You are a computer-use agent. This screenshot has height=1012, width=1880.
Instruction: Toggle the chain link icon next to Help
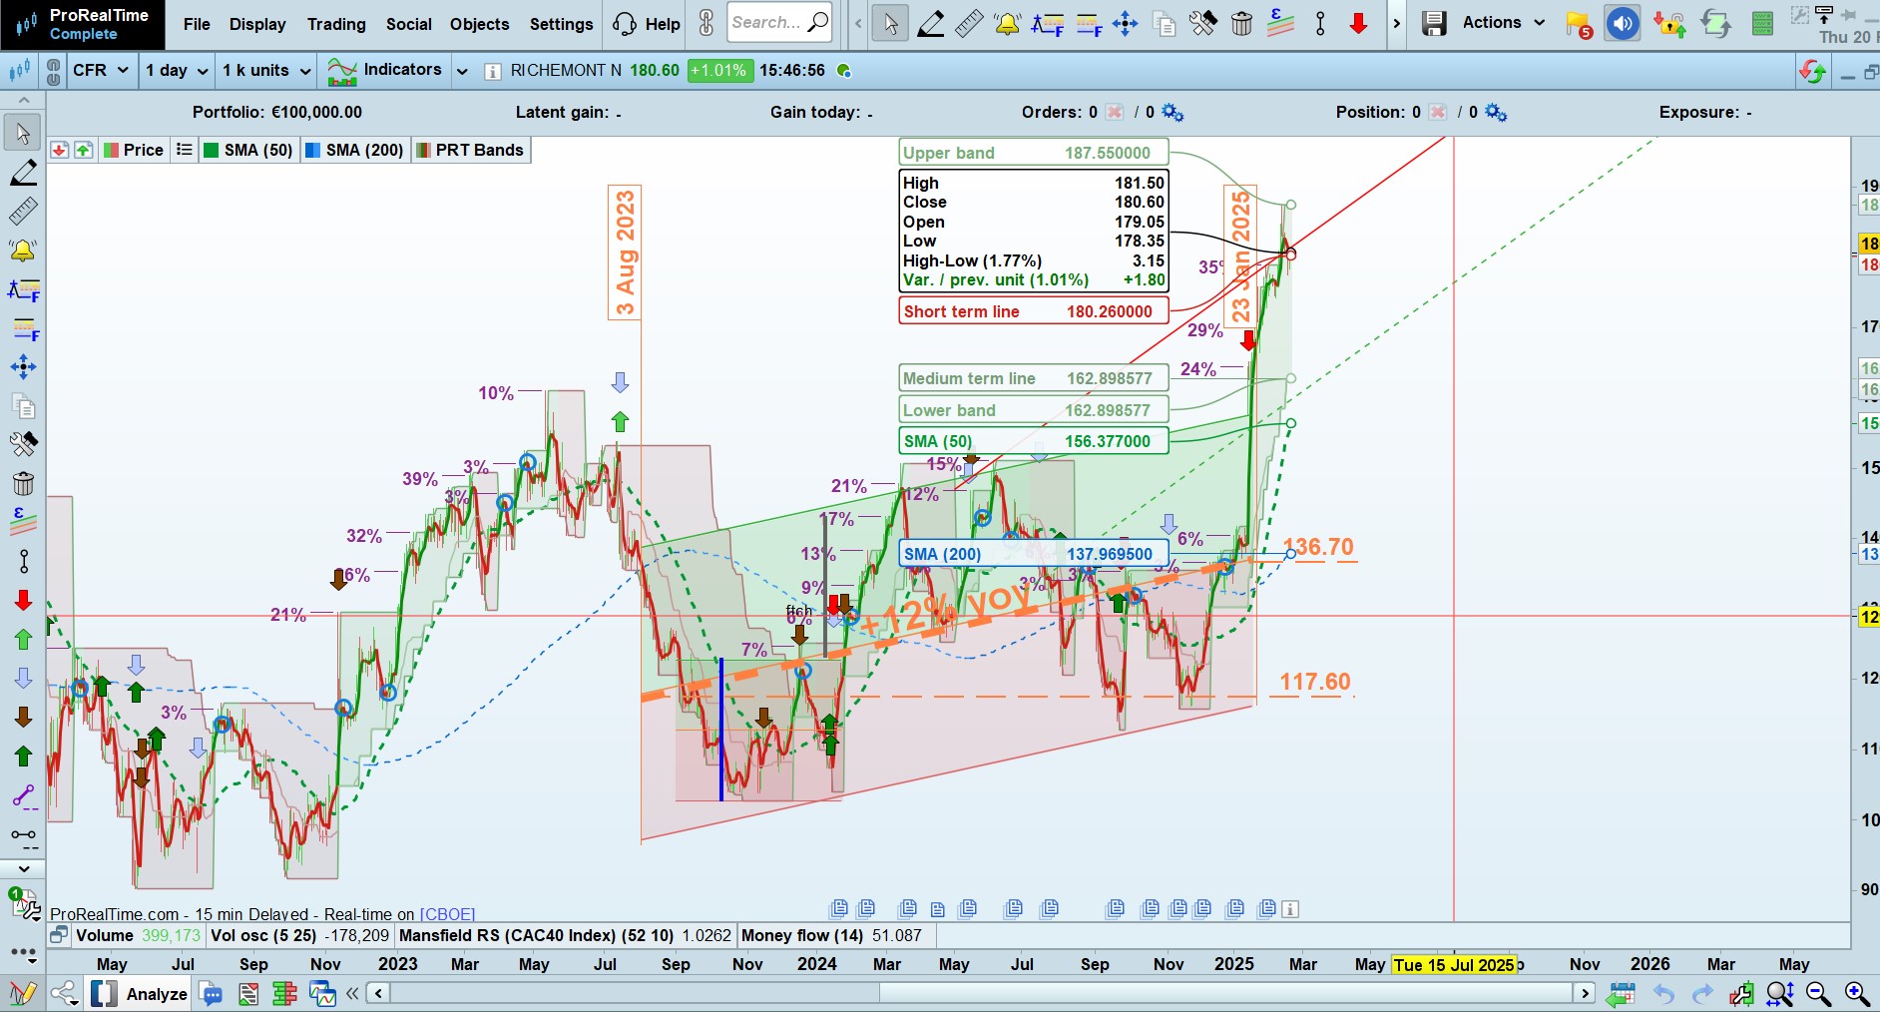tap(705, 23)
